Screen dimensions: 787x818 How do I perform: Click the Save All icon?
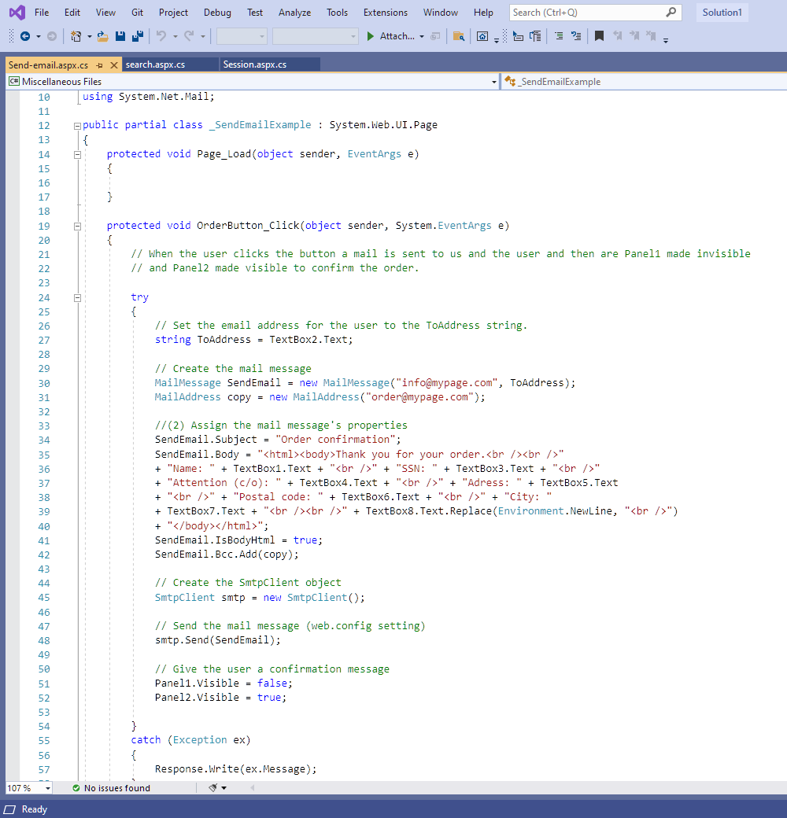pos(139,36)
